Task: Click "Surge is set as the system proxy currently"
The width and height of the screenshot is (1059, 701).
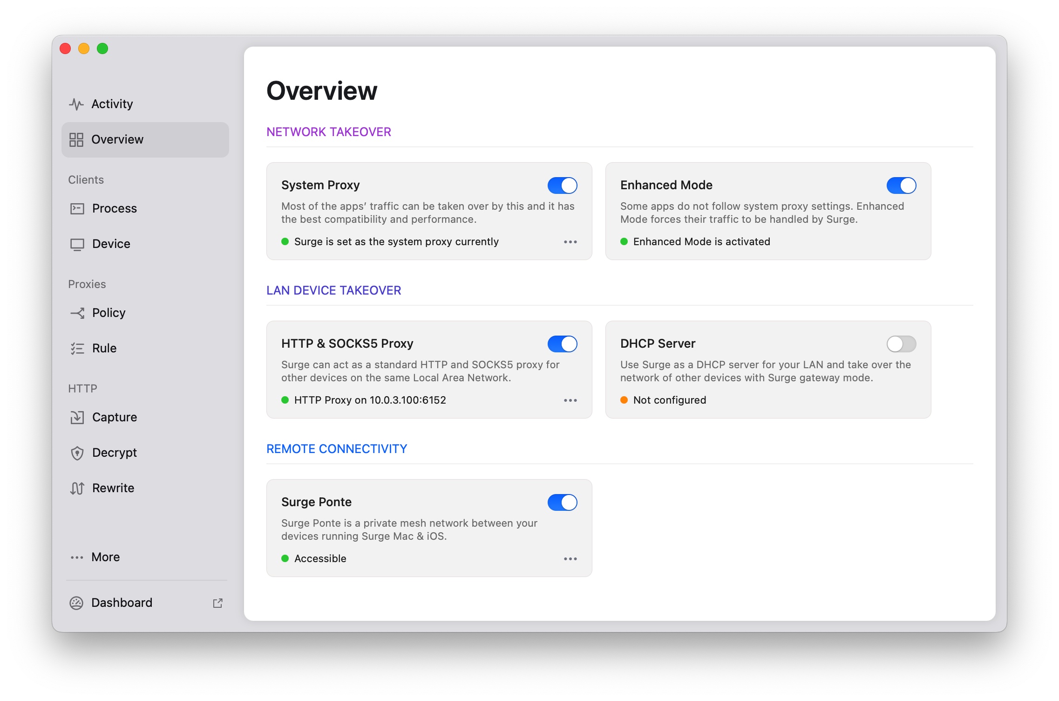Action: point(396,241)
